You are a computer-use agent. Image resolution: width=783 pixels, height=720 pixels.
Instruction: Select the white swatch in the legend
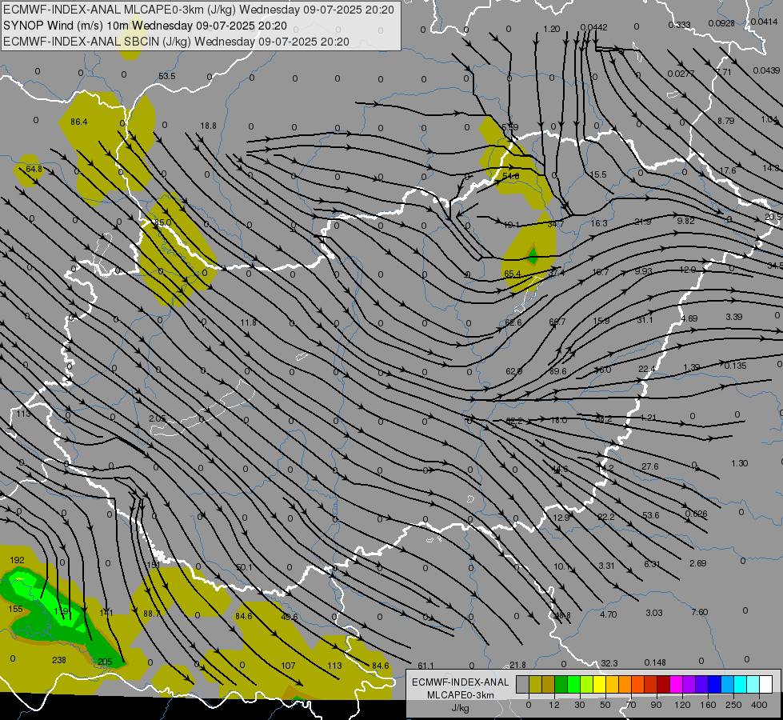766,684
